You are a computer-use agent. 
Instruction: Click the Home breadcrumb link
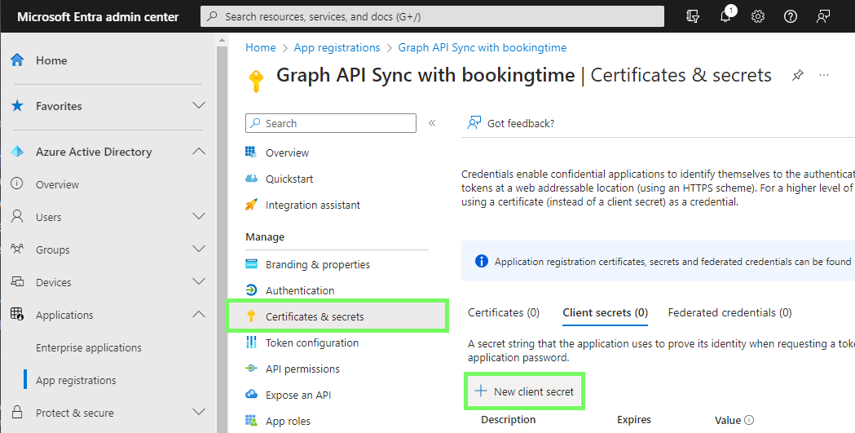(261, 47)
